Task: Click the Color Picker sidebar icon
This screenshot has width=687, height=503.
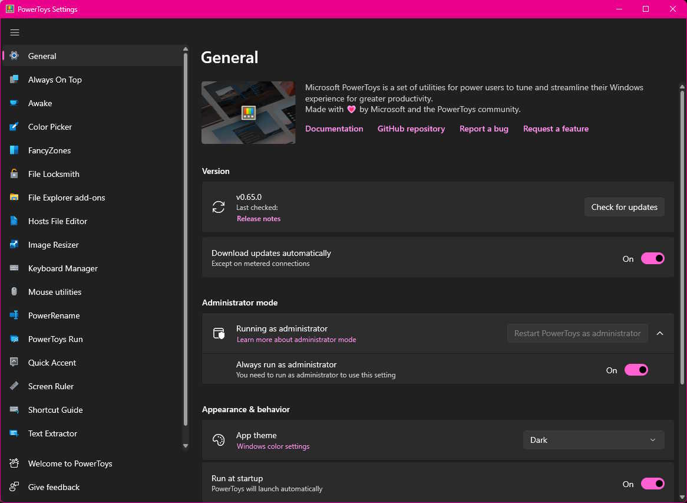Action: click(14, 127)
